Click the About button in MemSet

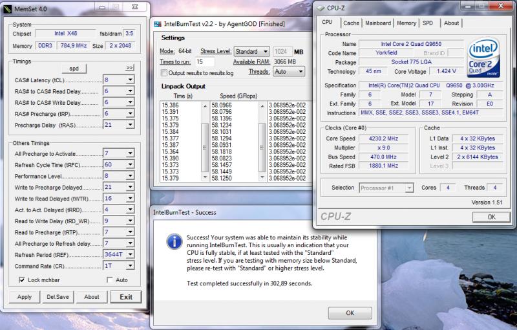[x=92, y=297]
